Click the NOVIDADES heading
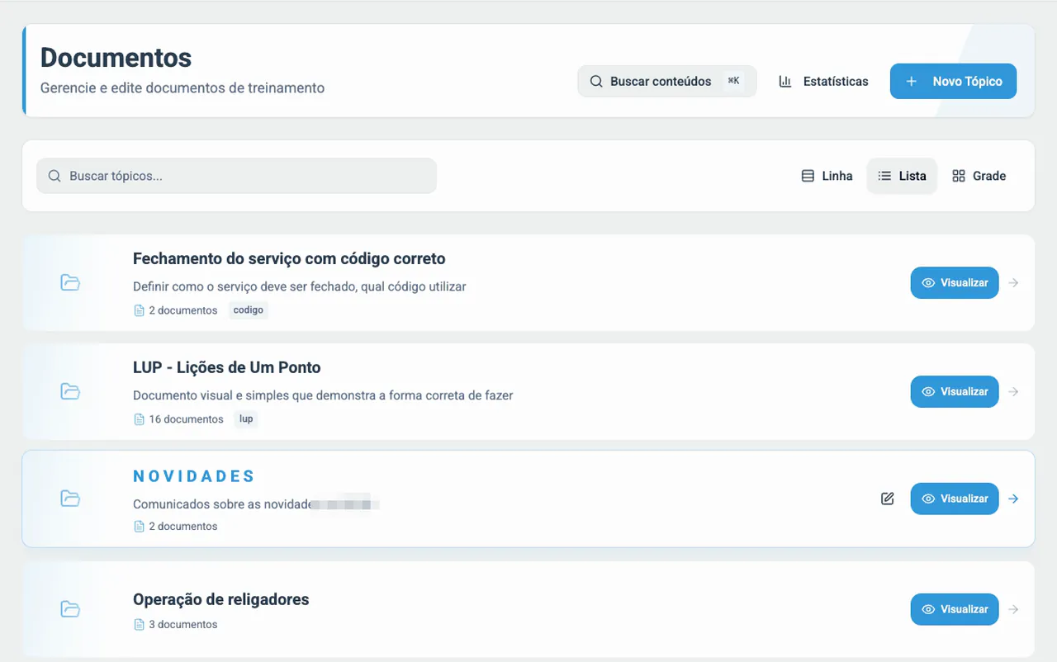 (194, 476)
